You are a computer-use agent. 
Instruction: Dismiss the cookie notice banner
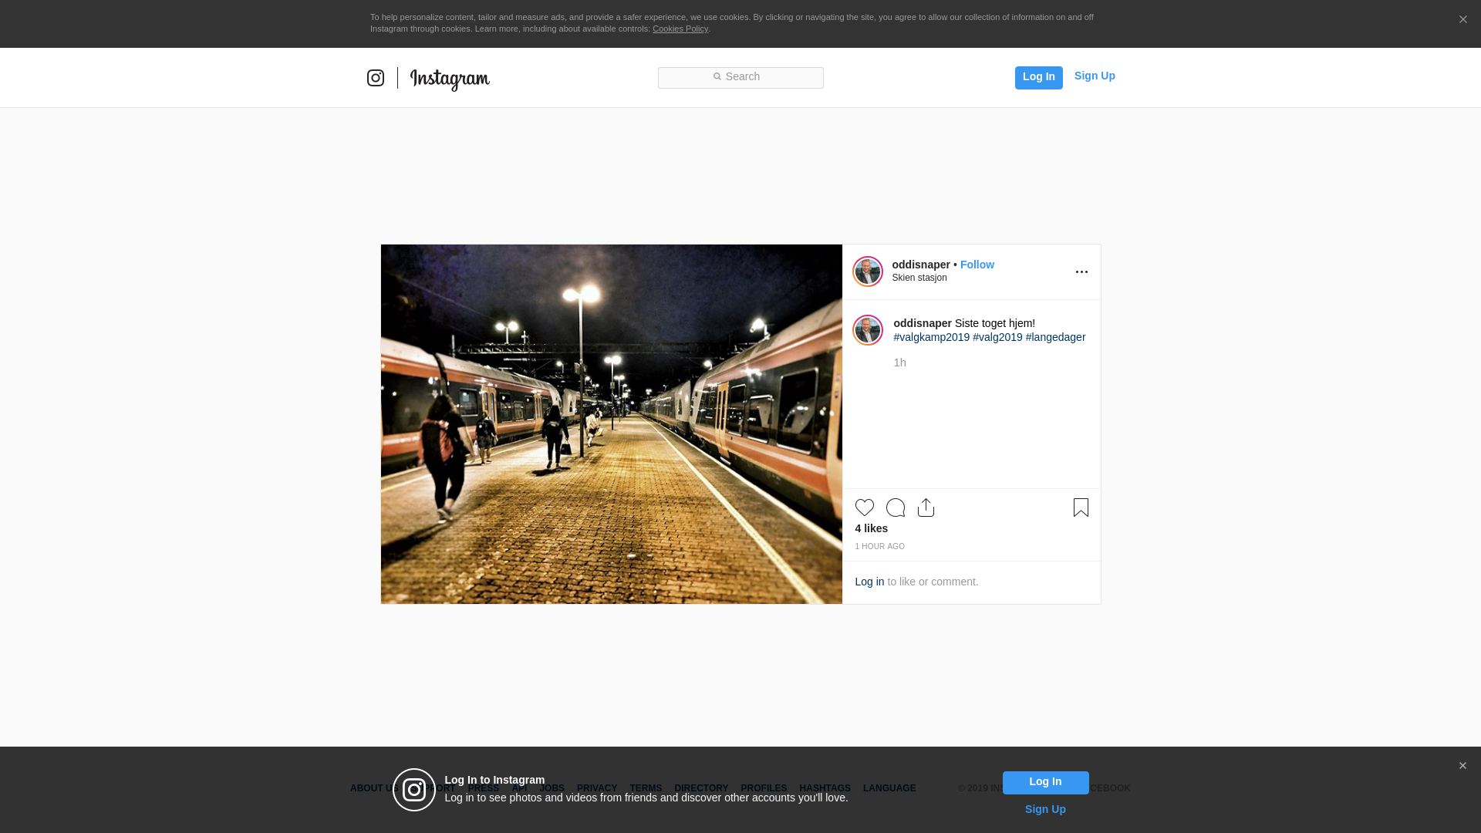click(1462, 19)
